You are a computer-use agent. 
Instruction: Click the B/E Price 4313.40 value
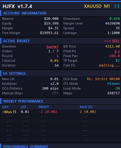pyautogui.click(x=112, y=46)
